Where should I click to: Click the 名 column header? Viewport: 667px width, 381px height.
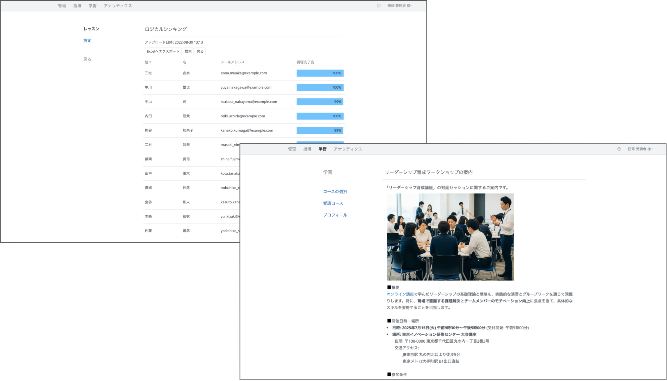[x=184, y=62]
